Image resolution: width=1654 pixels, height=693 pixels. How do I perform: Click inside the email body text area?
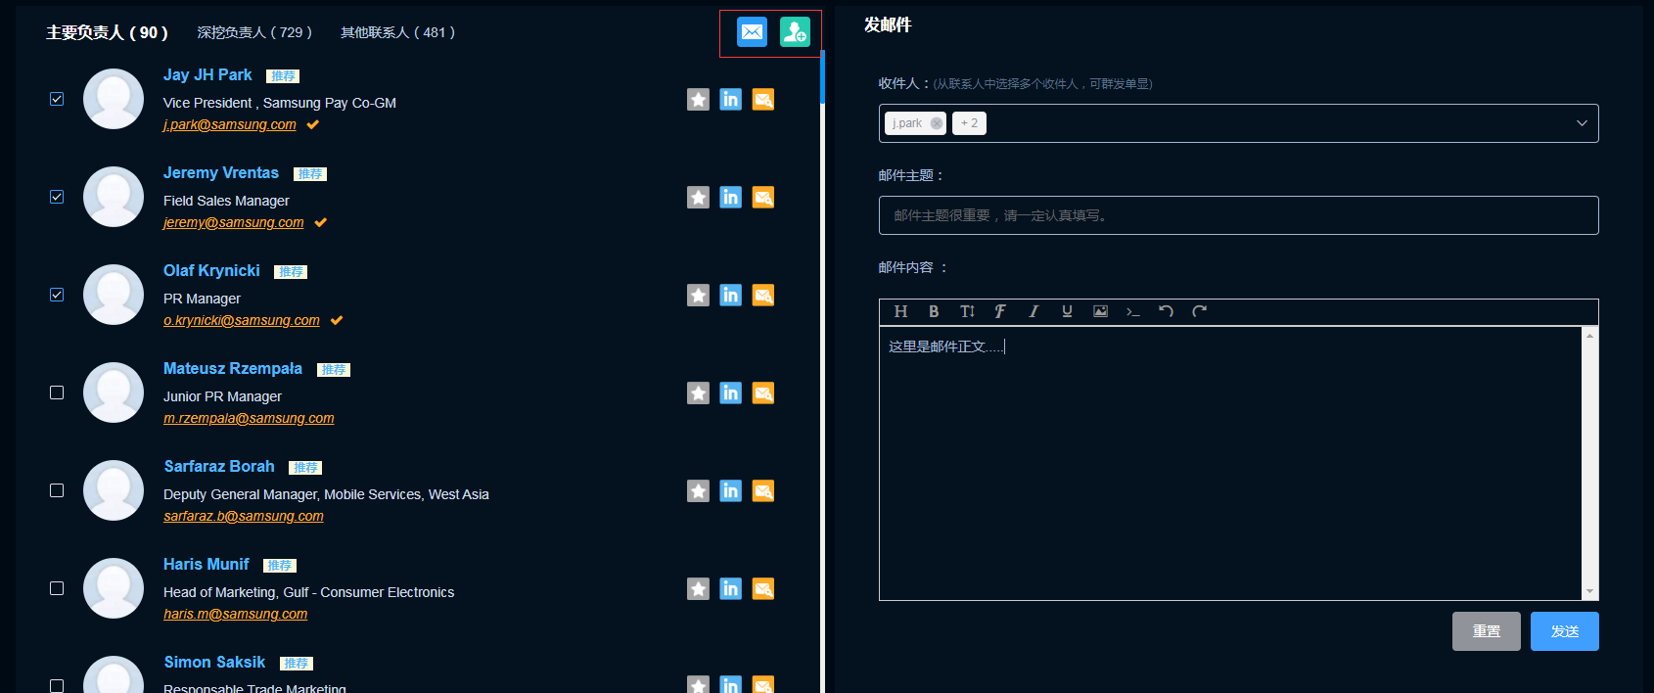1230,463
